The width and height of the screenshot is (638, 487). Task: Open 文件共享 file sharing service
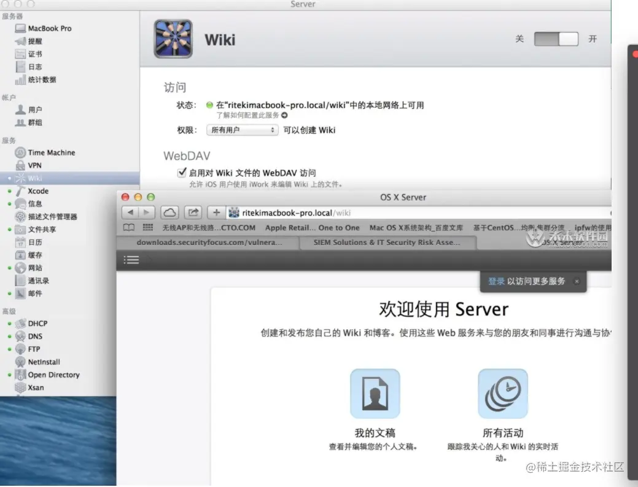36,230
